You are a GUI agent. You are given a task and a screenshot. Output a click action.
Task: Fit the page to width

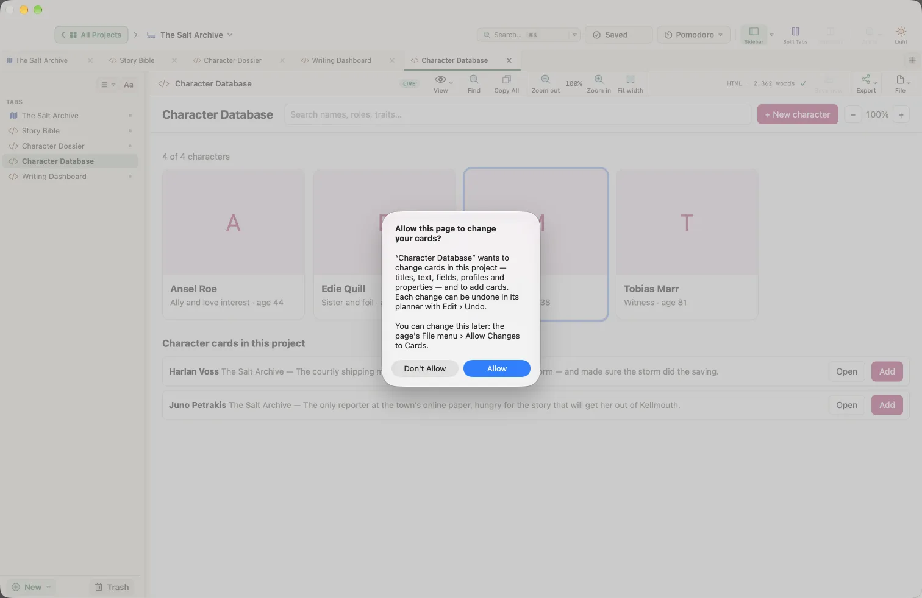[631, 80]
